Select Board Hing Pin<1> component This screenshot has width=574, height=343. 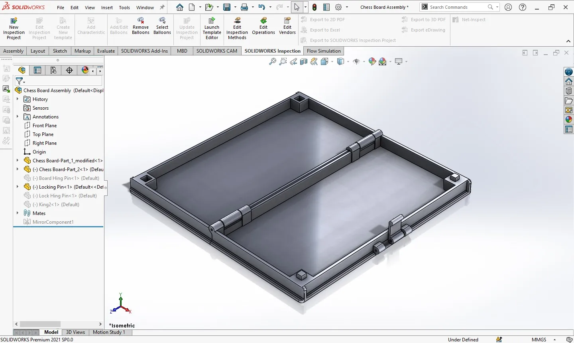click(66, 178)
